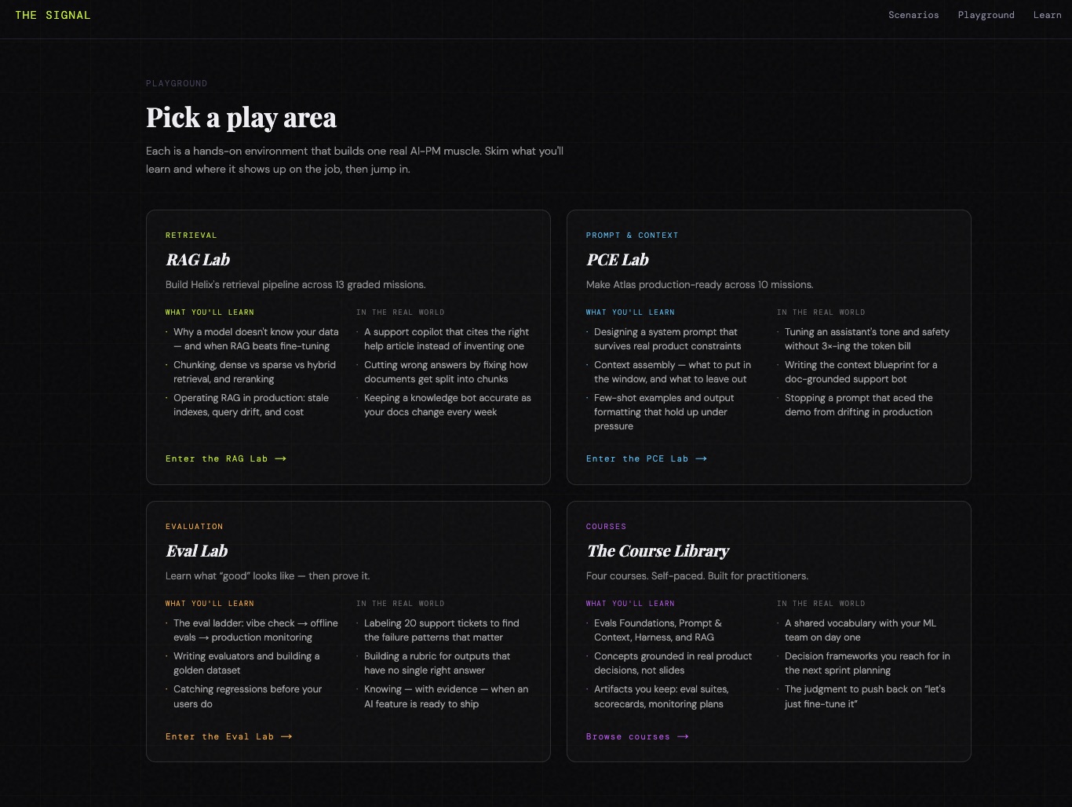The height and width of the screenshot is (807, 1072).
Task: Select the RAG Lab card title
Action: [x=198, y=260]
